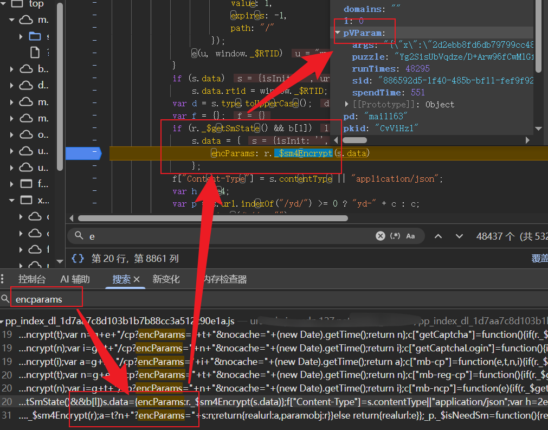
Task: Toggle regular expression search (.*)
Action: (395, 236)
